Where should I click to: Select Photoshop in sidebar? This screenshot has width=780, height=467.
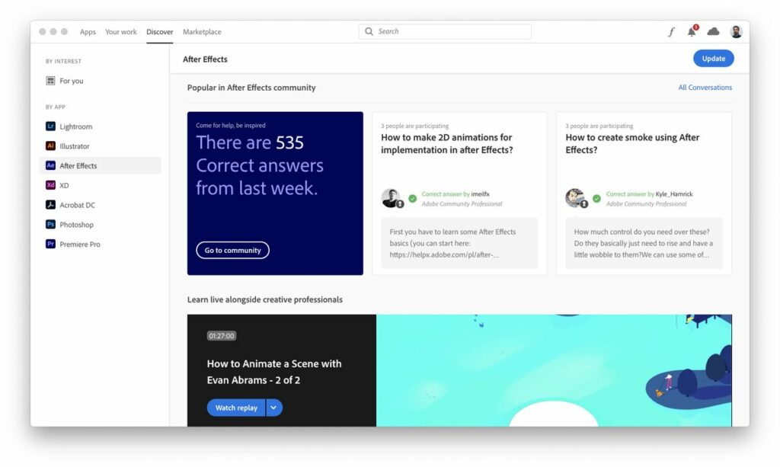coord(101,224)
